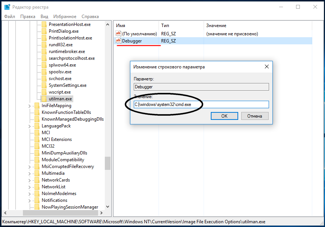Click the tree vertical scrollbar thumb
Screen dimensions: 325x227
[x=107, y=163]
